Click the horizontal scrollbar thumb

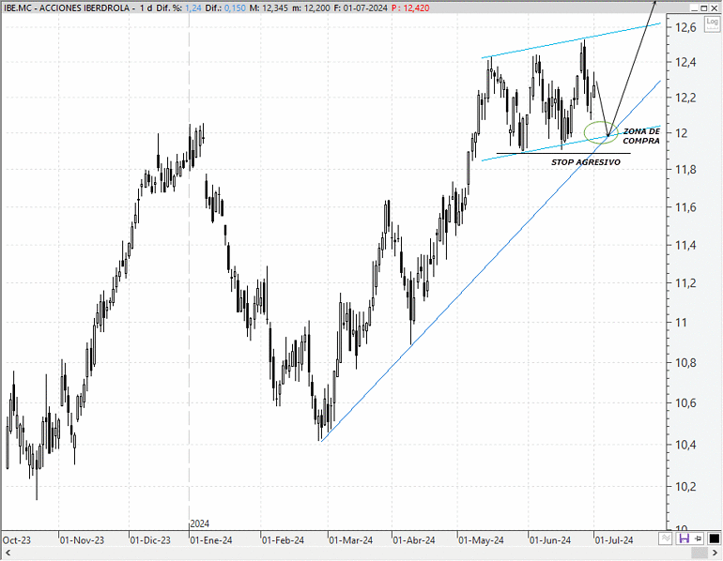click(x=699, y=553)
